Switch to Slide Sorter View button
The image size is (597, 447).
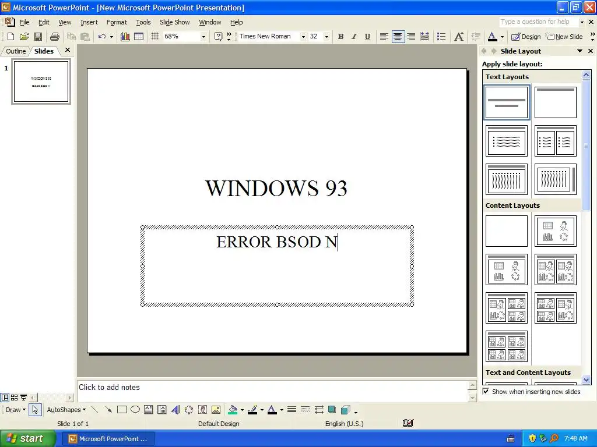coord(14,397)
